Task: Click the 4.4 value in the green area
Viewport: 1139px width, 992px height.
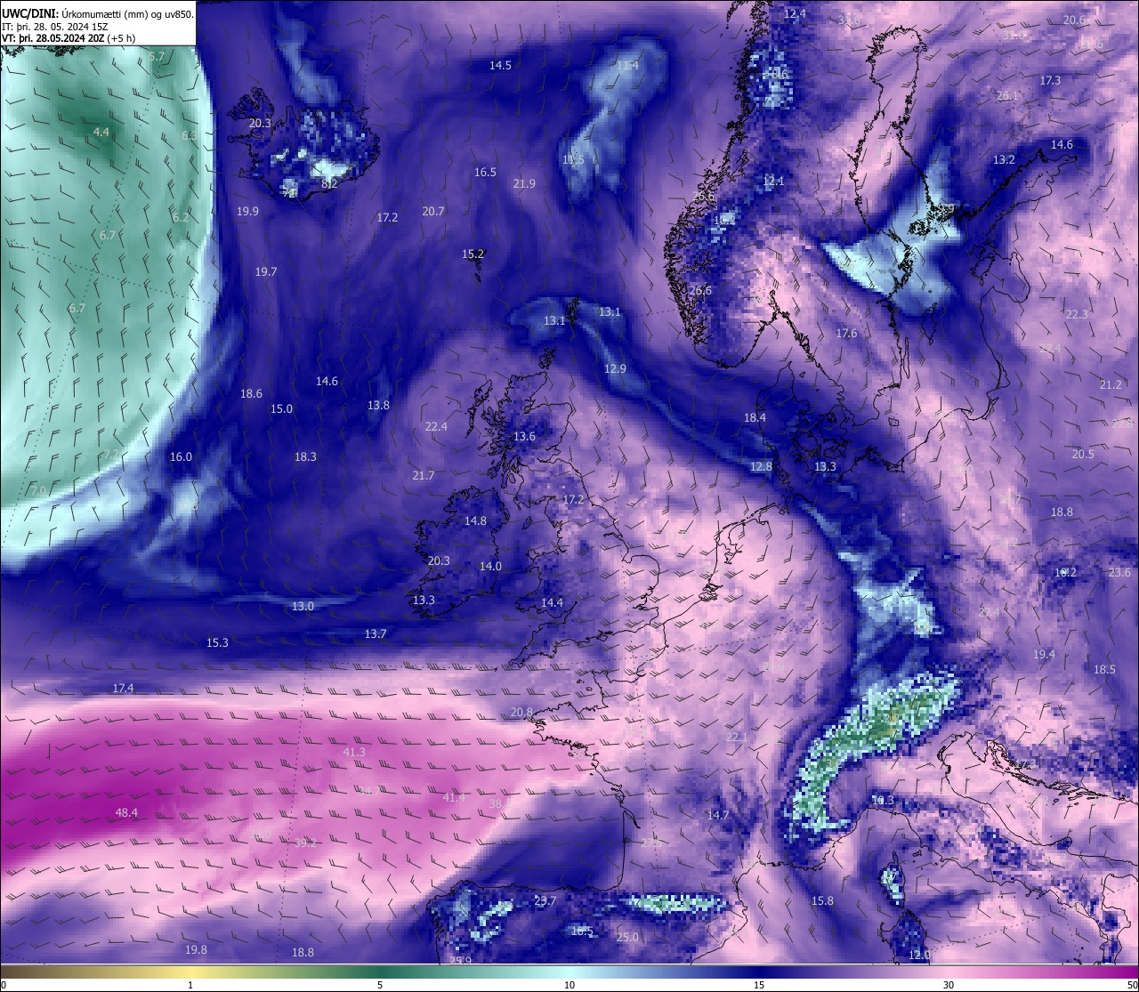Action: [101, 132]
